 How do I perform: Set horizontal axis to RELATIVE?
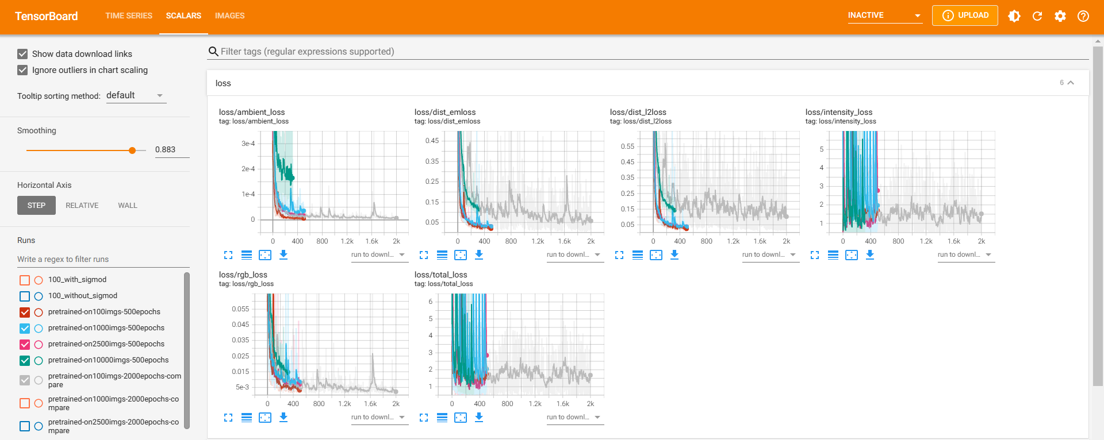pos(82,206)
